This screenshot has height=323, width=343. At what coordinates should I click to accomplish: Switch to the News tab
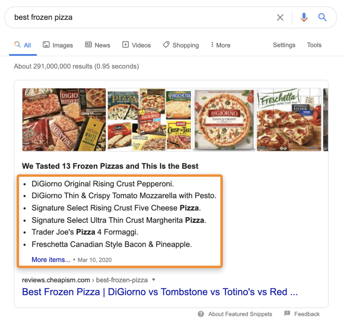[x=97, y=45]
